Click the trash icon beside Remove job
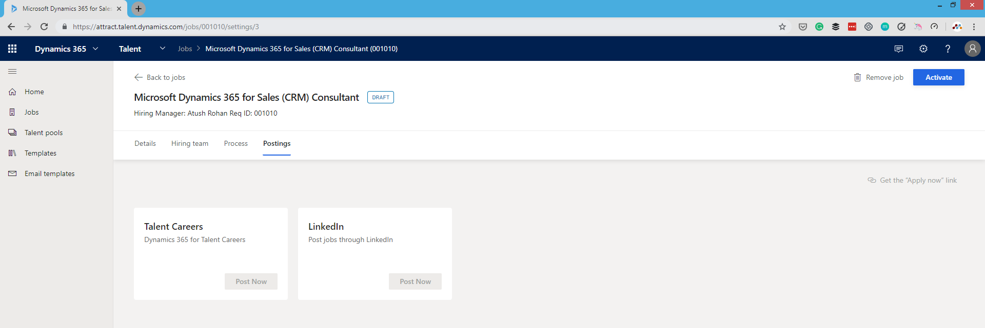Image resolution: width=985 pixels, height=328 pixels. click(x=857, y=77)
